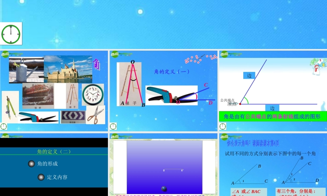
Task: Select the ladder photo with pink angle lines
Action: 130,84
